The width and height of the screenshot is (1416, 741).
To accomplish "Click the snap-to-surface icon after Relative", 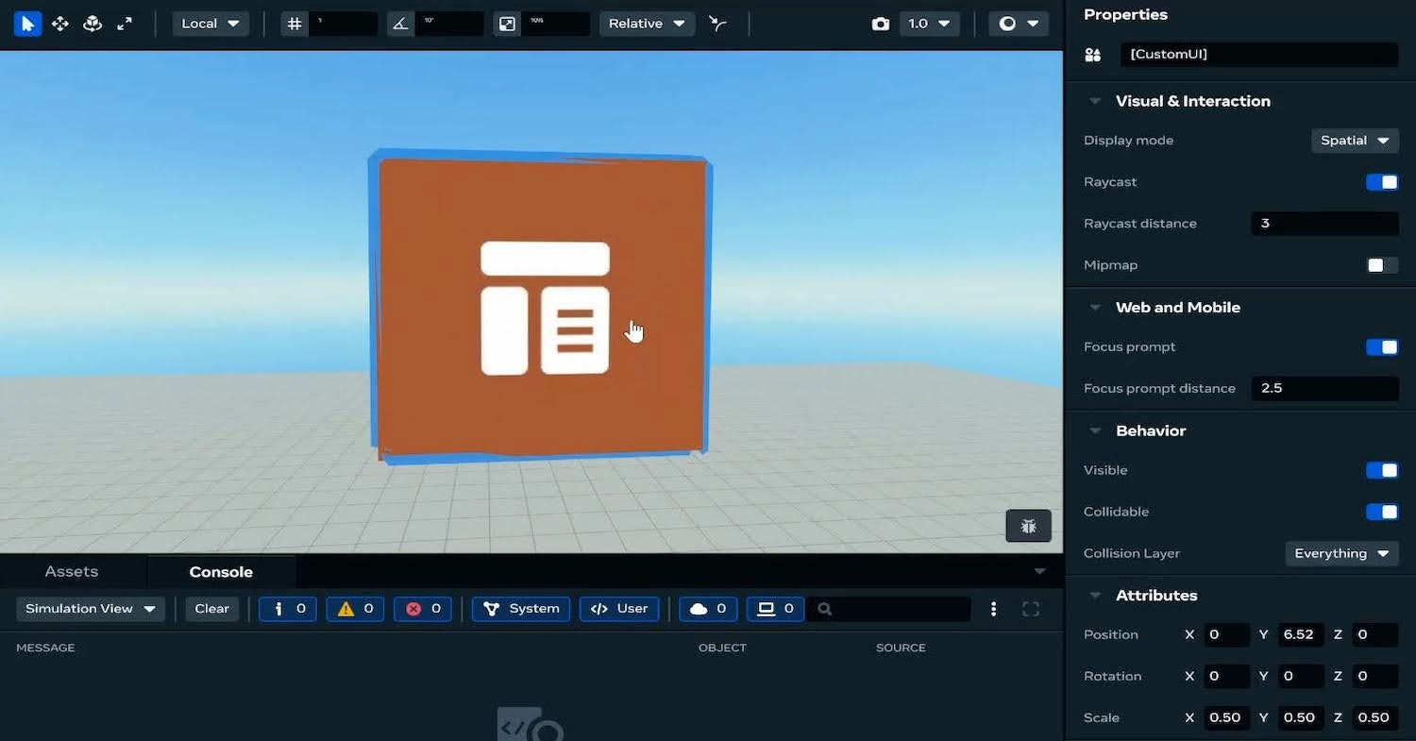I will point(718,24).
